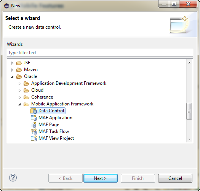Expand the Application Development Framework node
200x191 pixels.
coord(20,84)
